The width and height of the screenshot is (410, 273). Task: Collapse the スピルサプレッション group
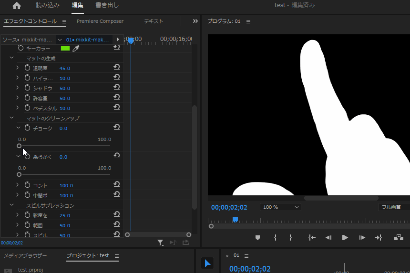[x=11, y=205]
